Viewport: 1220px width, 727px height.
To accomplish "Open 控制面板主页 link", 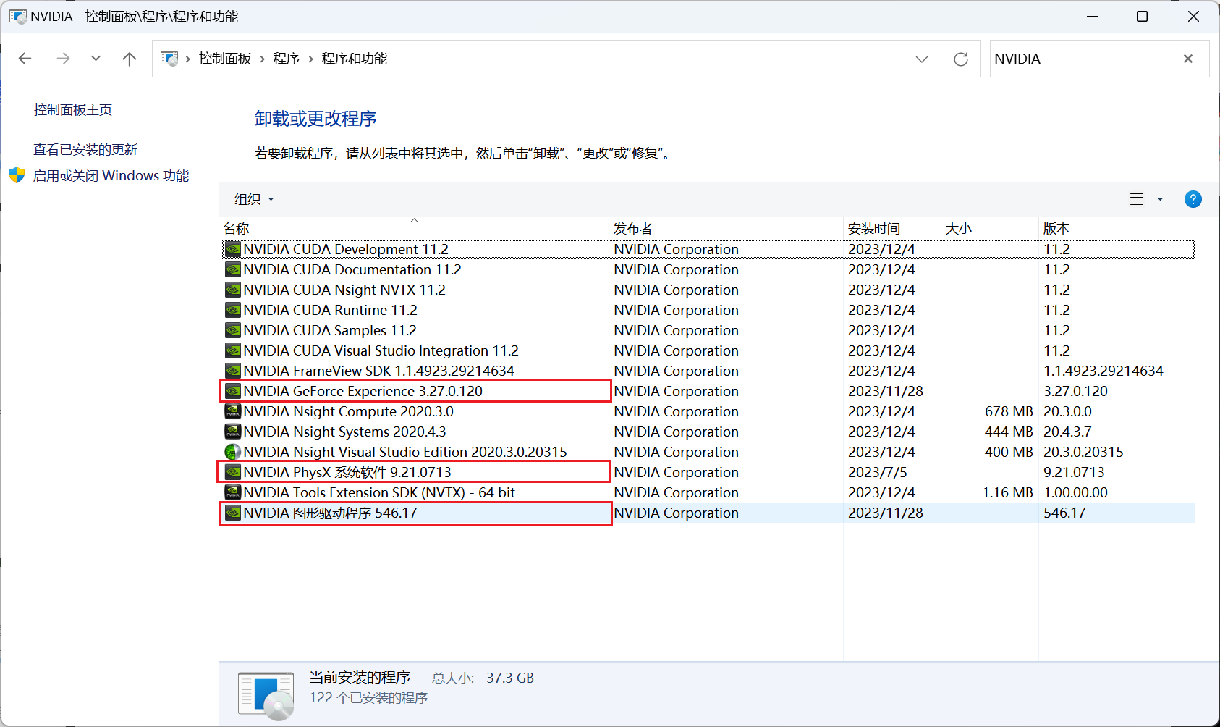I will [73, 110].
